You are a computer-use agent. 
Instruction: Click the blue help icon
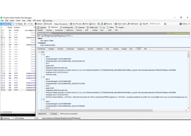click(165, 24)
